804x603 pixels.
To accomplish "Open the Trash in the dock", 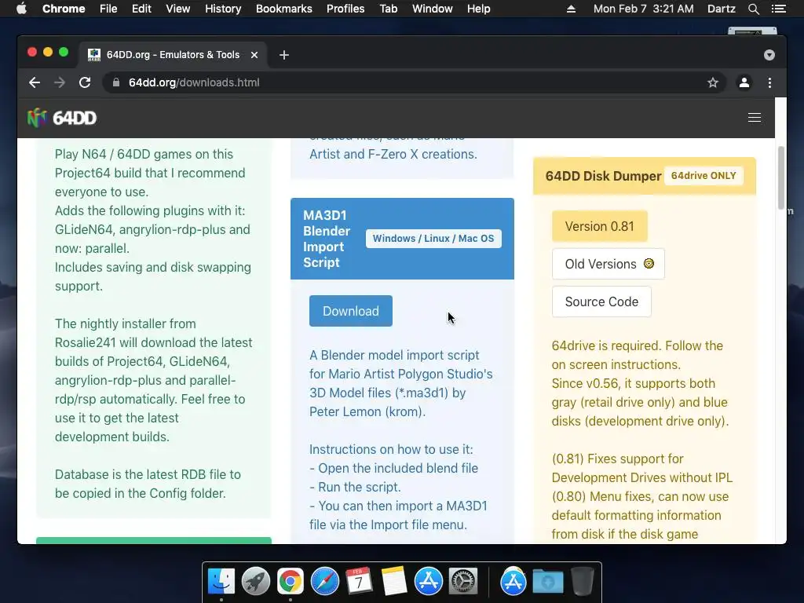I will (x=582, y=582).
